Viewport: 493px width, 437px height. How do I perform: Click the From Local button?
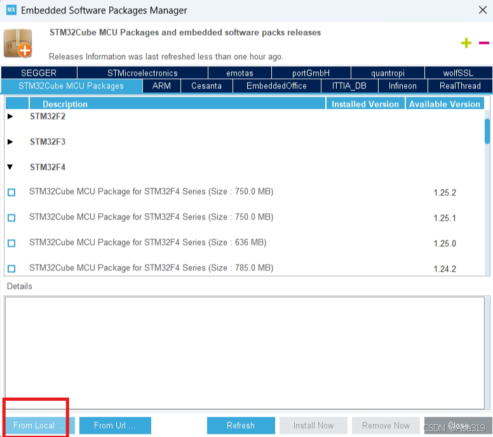click(39, 426)
